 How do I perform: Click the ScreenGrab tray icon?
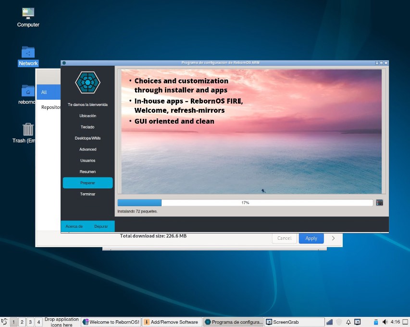(358, 322)
